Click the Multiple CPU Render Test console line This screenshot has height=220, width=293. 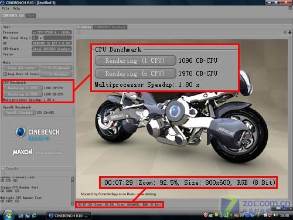(21, 198)
